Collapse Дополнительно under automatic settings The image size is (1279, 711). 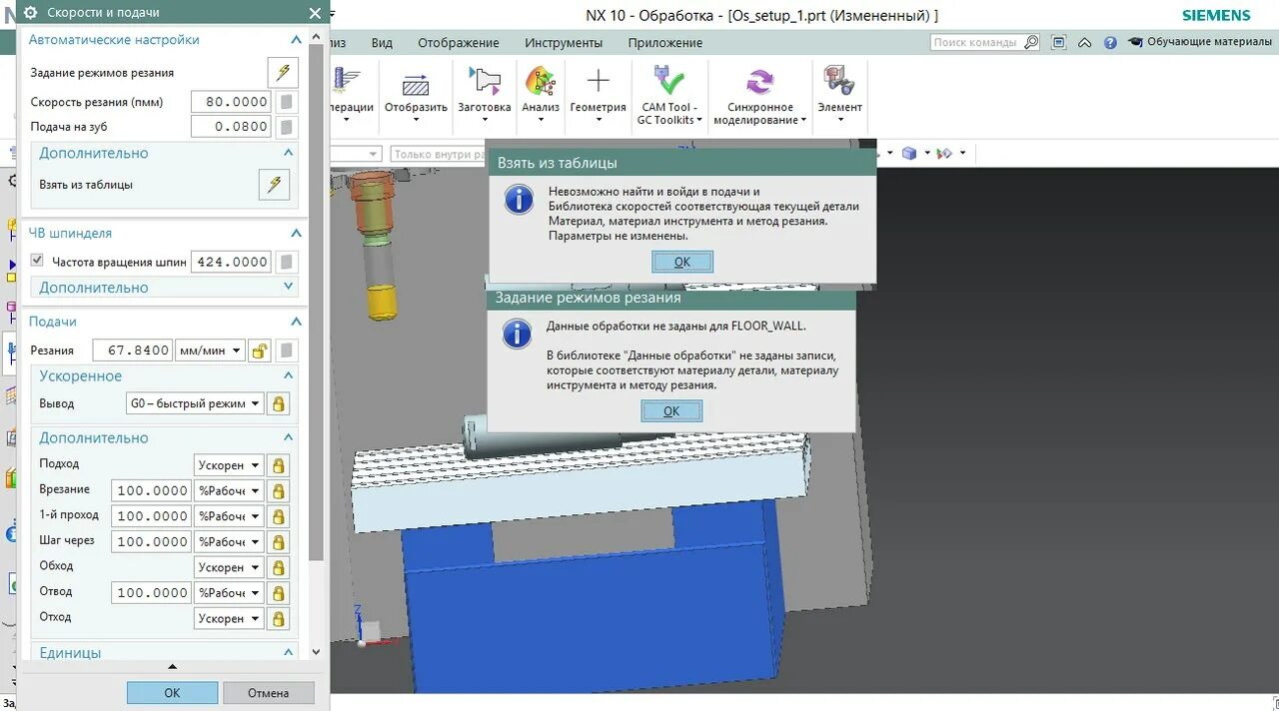coord(289,153)
